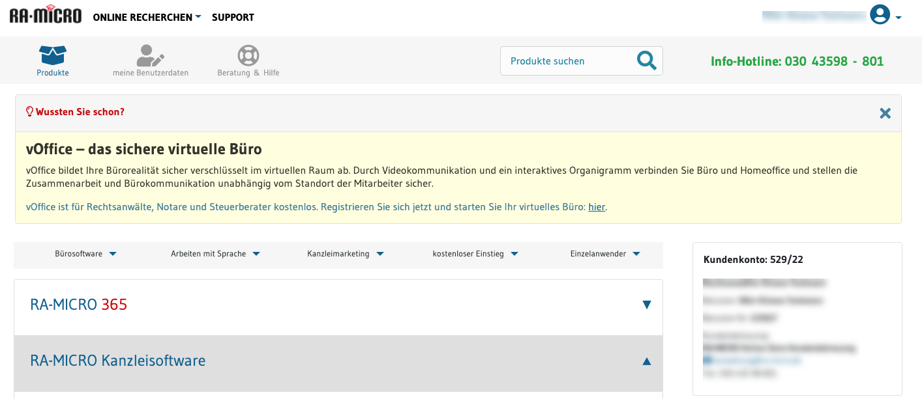
Task: Click the RA-MICRO logo
Action: [x=46, y=15]
